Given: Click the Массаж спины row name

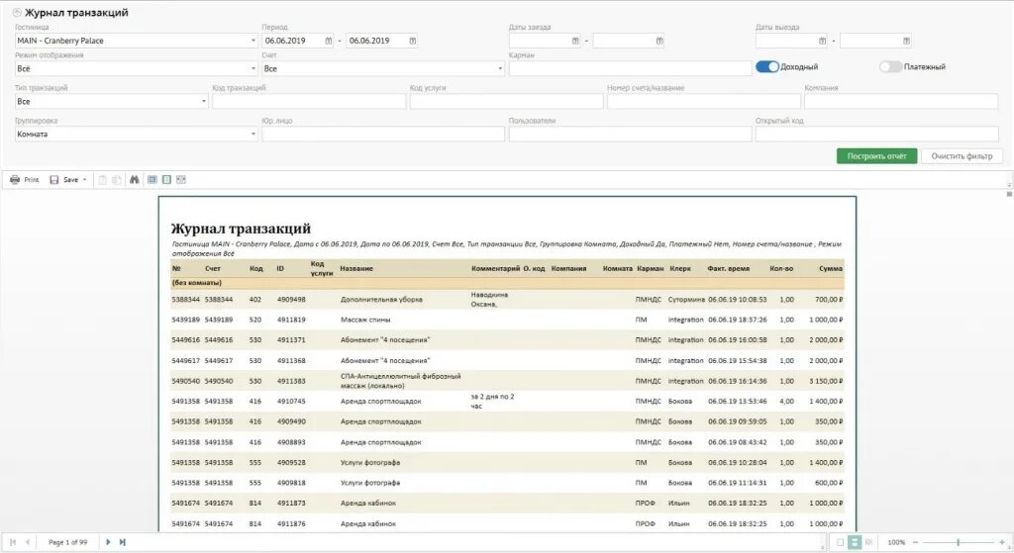Looking at the screenshot, I should [365, 320].
